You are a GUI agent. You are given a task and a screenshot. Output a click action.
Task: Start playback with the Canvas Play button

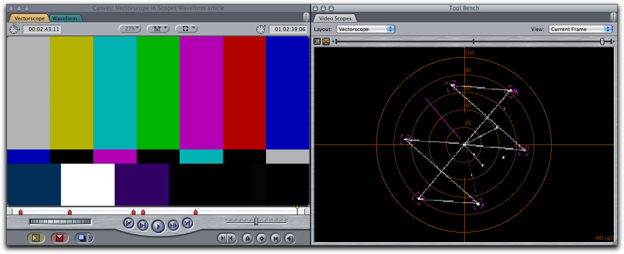158,226
